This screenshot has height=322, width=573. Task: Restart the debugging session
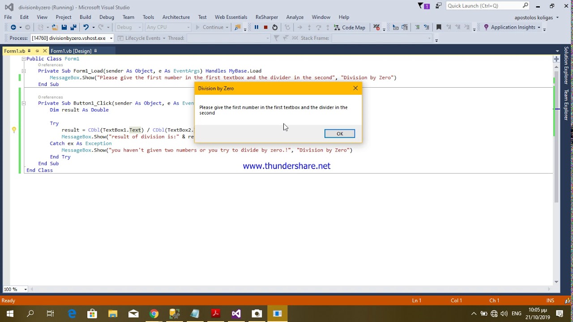(275, 27)
